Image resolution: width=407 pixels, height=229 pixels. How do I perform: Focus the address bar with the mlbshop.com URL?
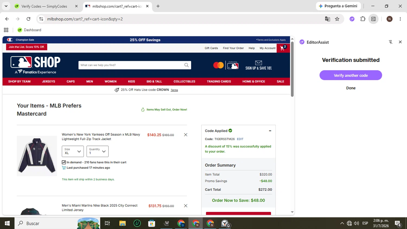click(x=182, y=19)
